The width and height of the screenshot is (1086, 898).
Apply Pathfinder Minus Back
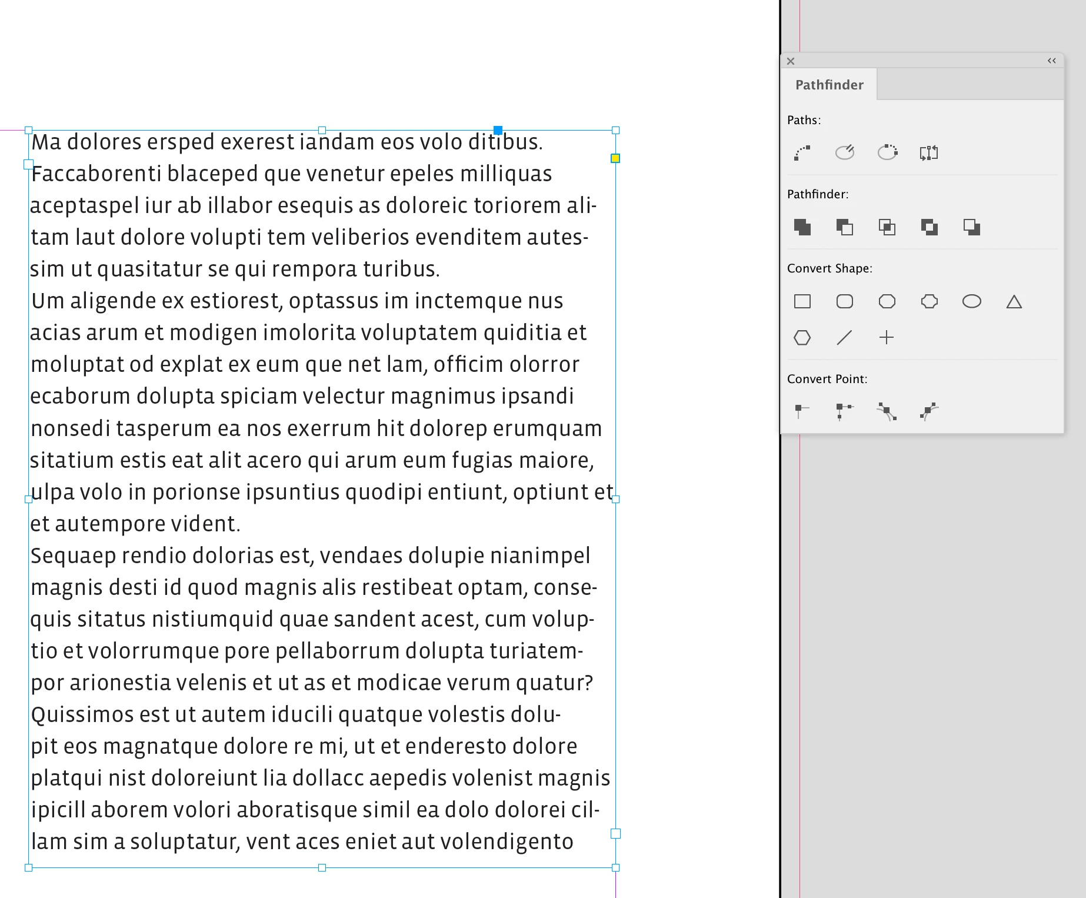coord(972,227)
